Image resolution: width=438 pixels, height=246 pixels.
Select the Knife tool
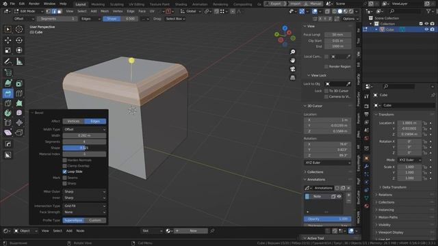[x=8, y=103]
